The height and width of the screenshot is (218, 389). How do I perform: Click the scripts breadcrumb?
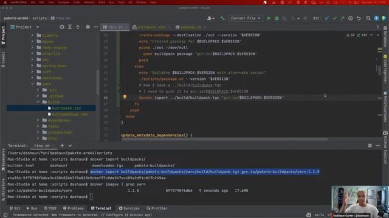pyautogui.click(x=40, y=18)
